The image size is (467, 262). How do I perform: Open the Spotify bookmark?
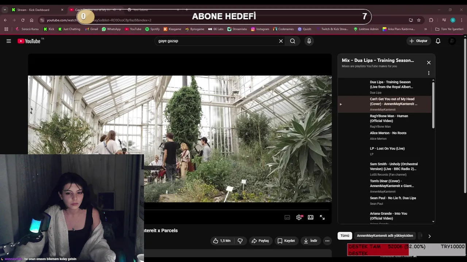(152, 29)
